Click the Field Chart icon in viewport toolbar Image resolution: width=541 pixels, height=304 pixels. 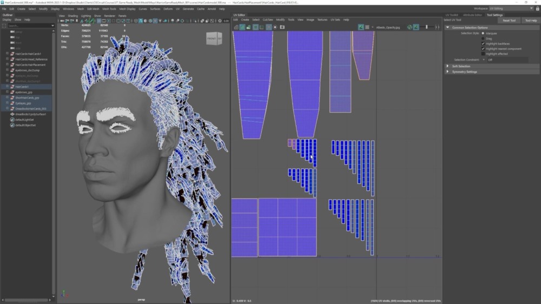tap(118, 21)
